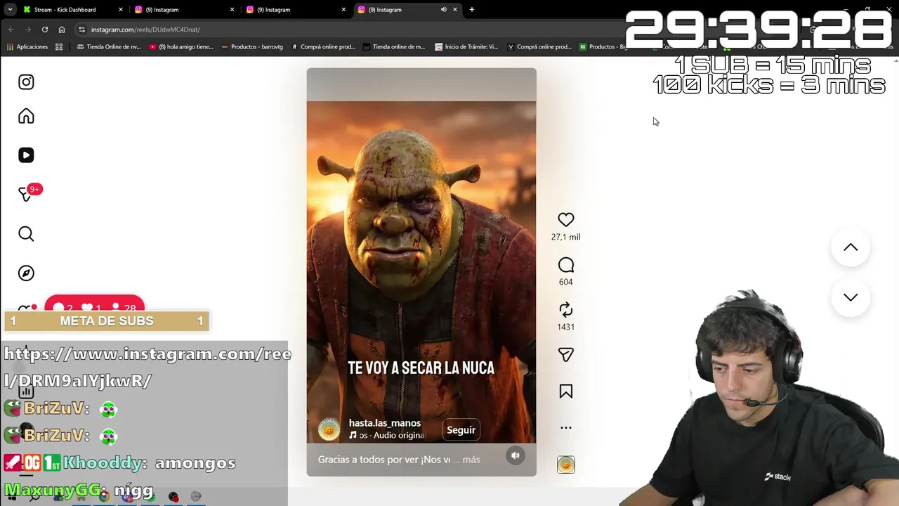Go to the next reel with the down chevron
Viewport: 899px width, 506px height.
tap(851, 297)
